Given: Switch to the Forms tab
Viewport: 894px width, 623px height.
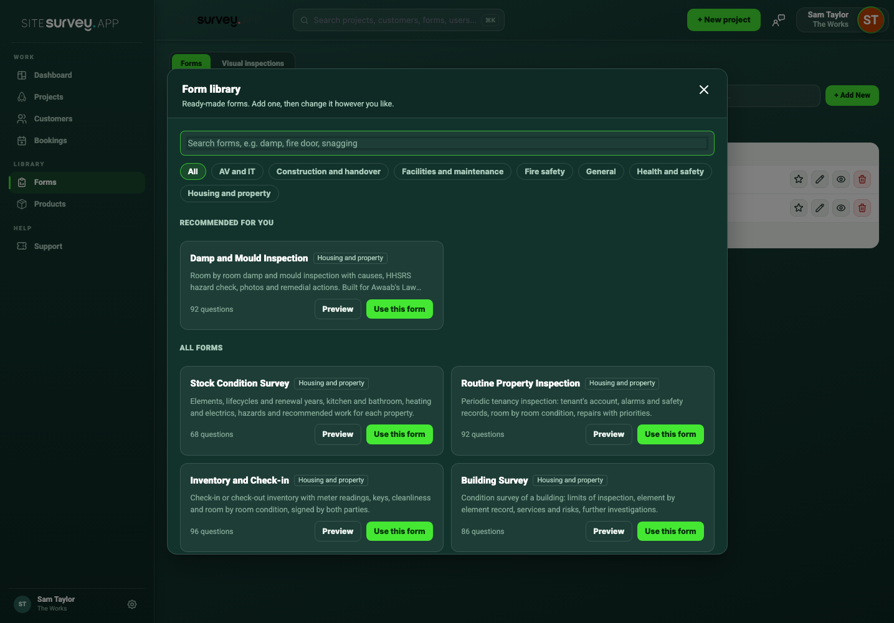Looking at the screenshot, I should click(191, 63).
